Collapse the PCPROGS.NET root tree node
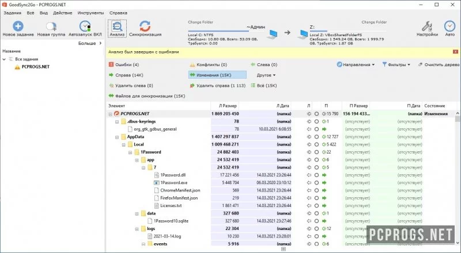Screen dimensions: 461x253 [x=110, y=114]
